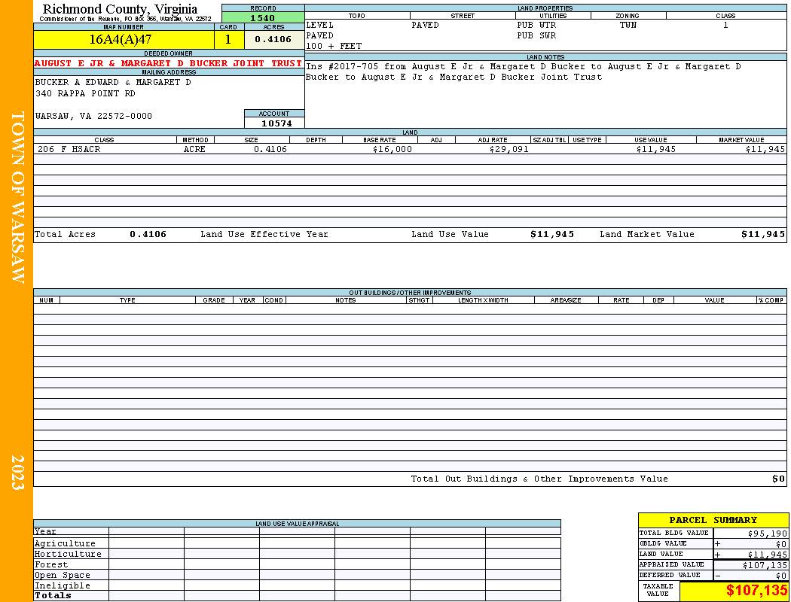Screen dimensions: 791x602
Task: Click the Forest row label
Action: tap(51, 564)
